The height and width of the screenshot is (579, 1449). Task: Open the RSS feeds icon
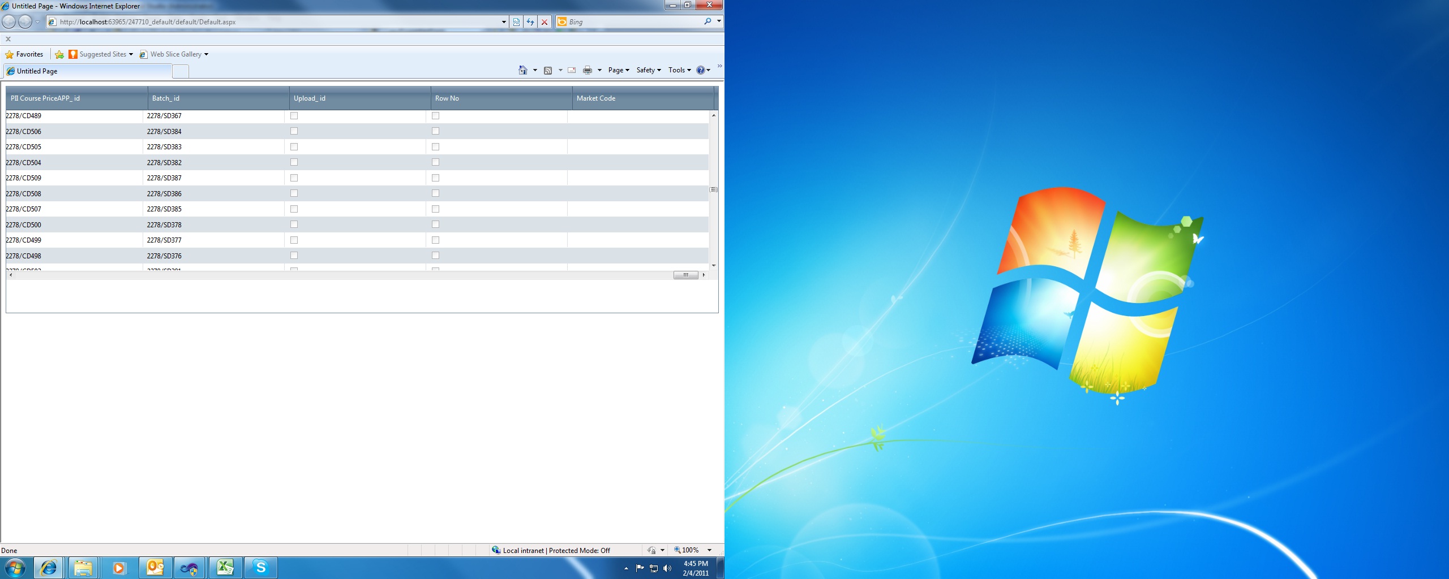click(548, 70)
